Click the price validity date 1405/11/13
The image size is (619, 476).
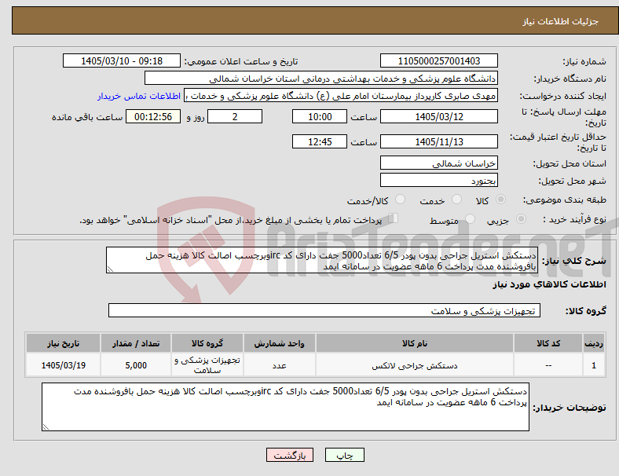tap(439, 141)
